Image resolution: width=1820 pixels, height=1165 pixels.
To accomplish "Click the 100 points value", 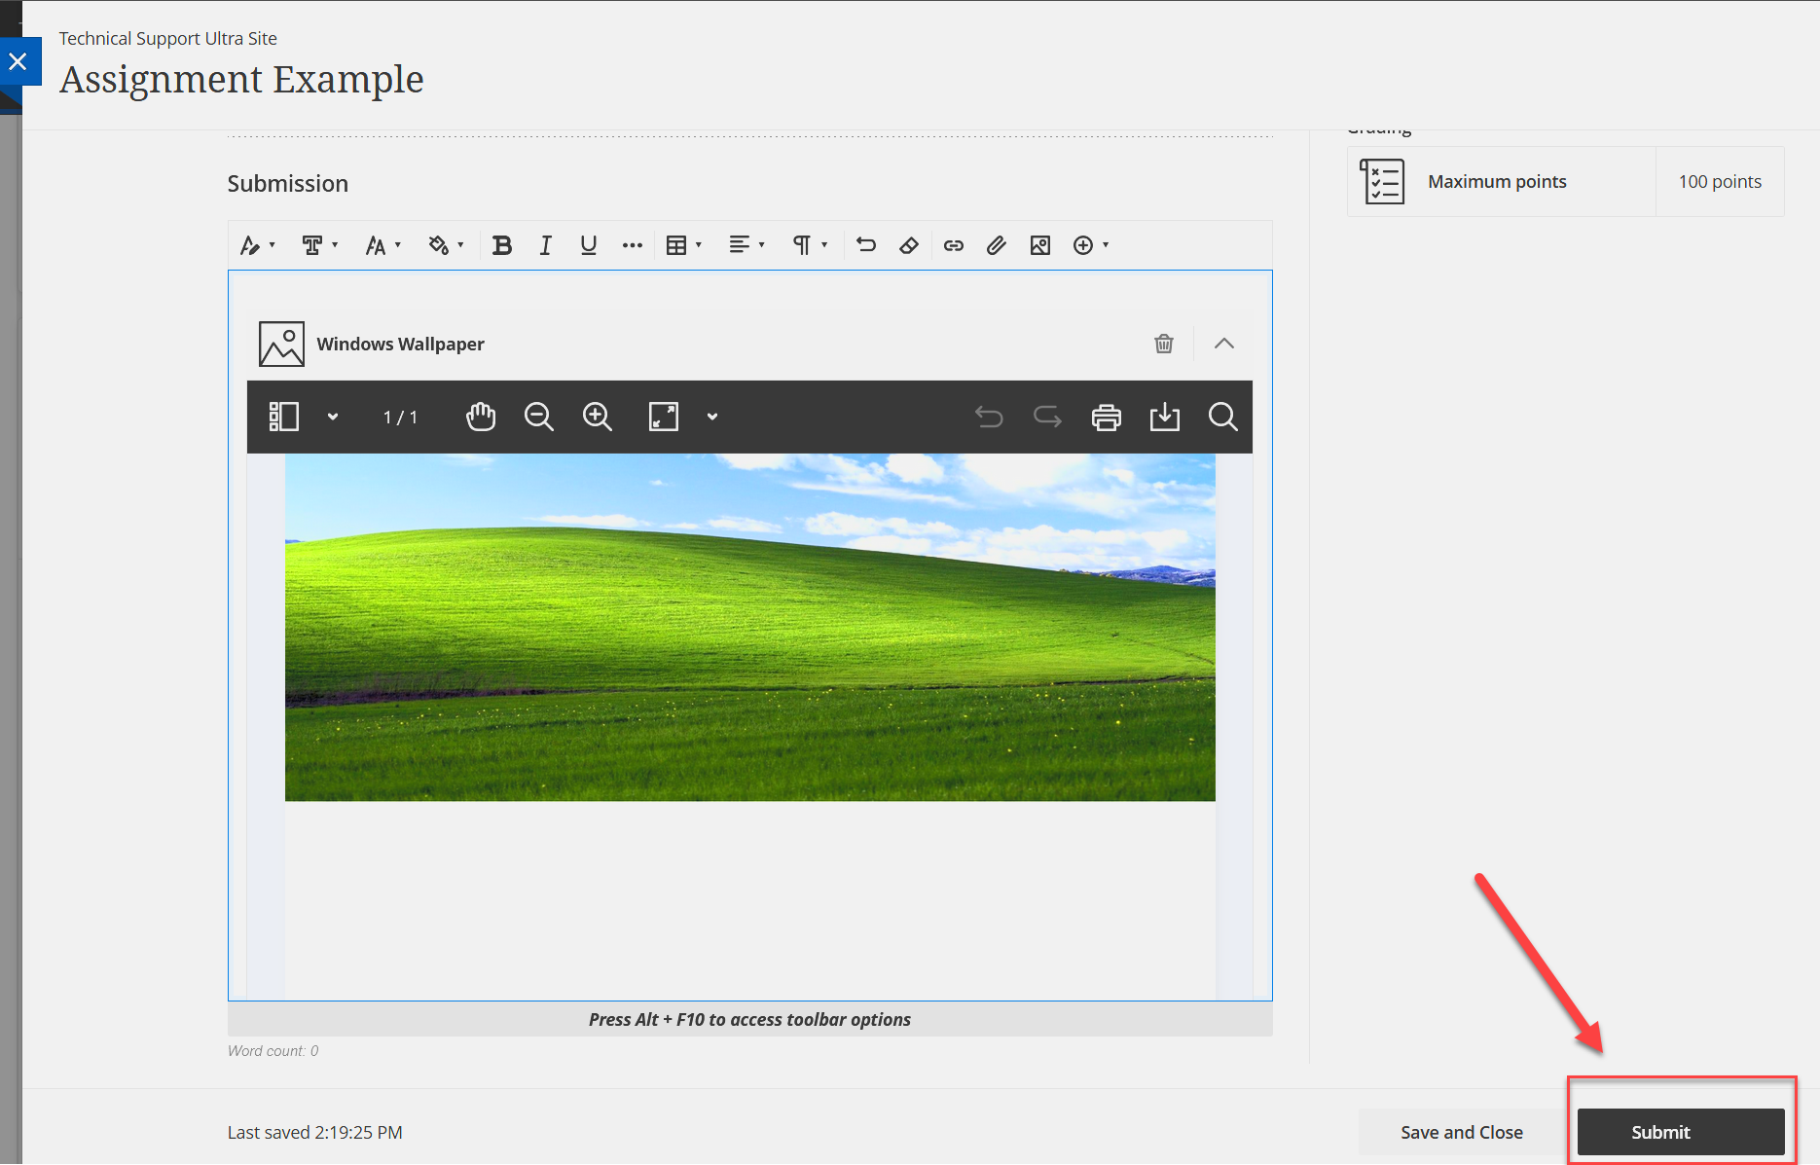I will coord(1720,181).
